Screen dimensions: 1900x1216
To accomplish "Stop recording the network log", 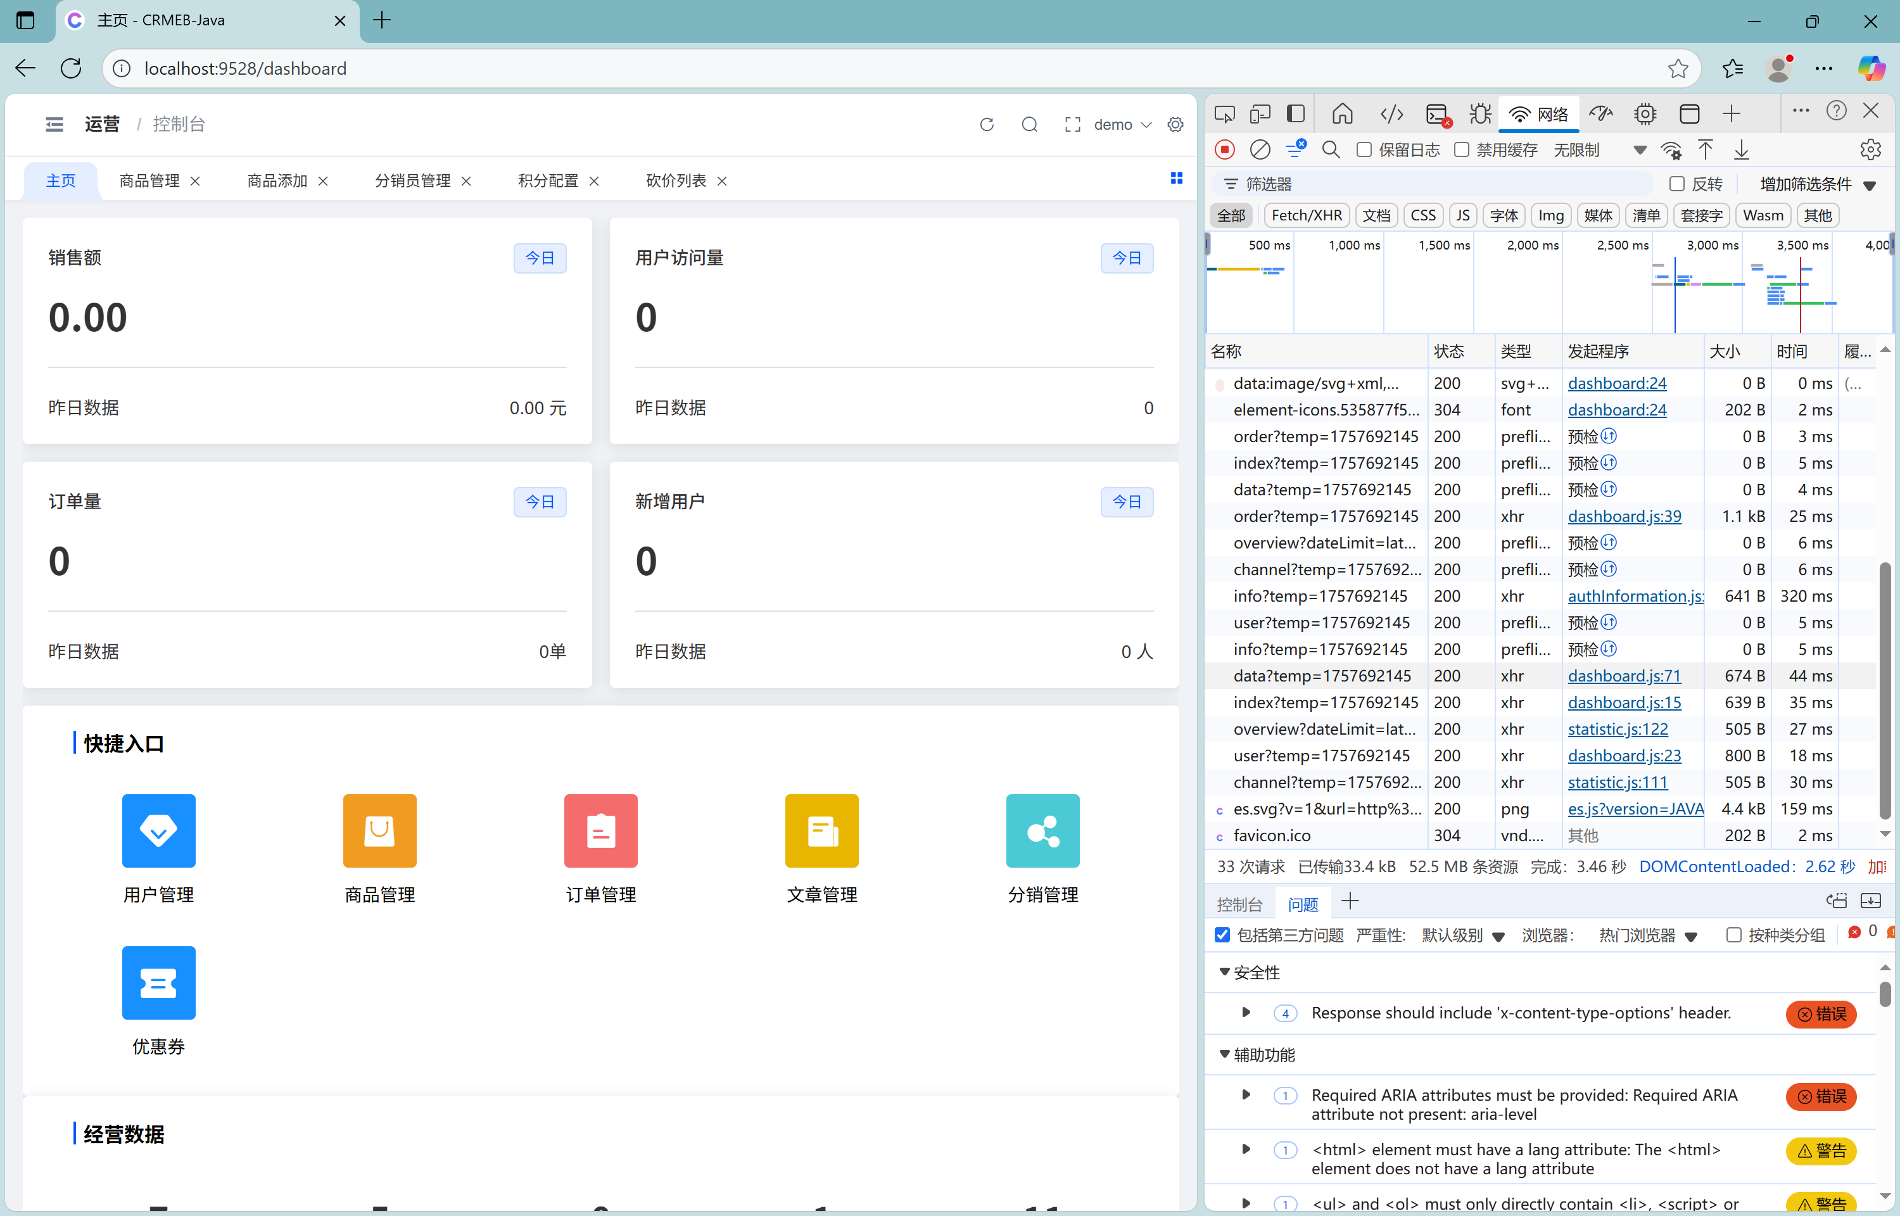I will click(x=1225, y=149).
